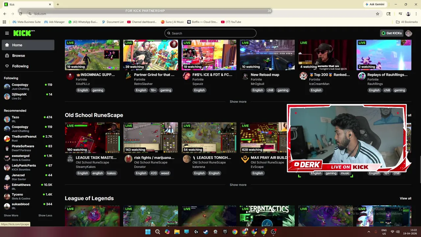
Task: Open Edmatthews in the Recommended list
Action: click(28, 187)
